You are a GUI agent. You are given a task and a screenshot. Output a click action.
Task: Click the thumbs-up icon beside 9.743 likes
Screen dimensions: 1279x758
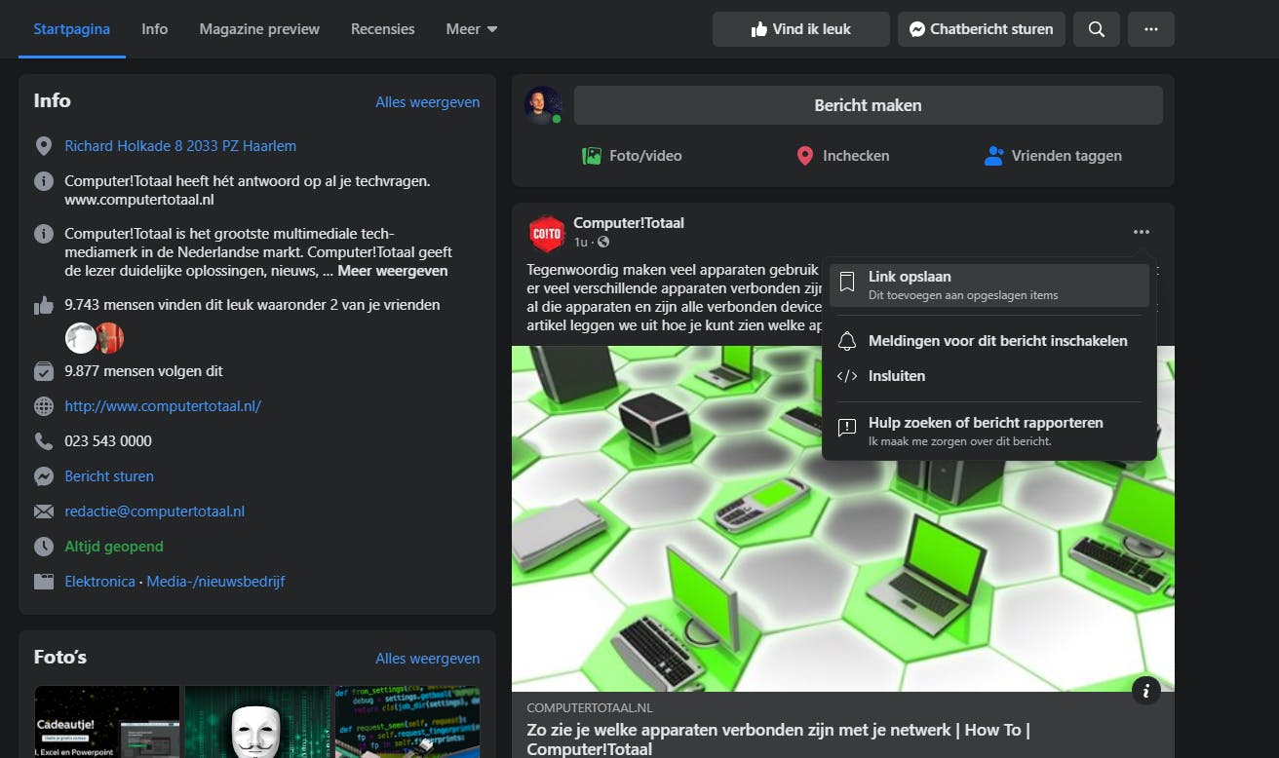(x=43, y=305)
